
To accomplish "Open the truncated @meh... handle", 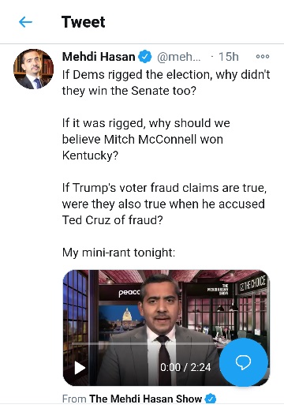I will coord(178,57).
